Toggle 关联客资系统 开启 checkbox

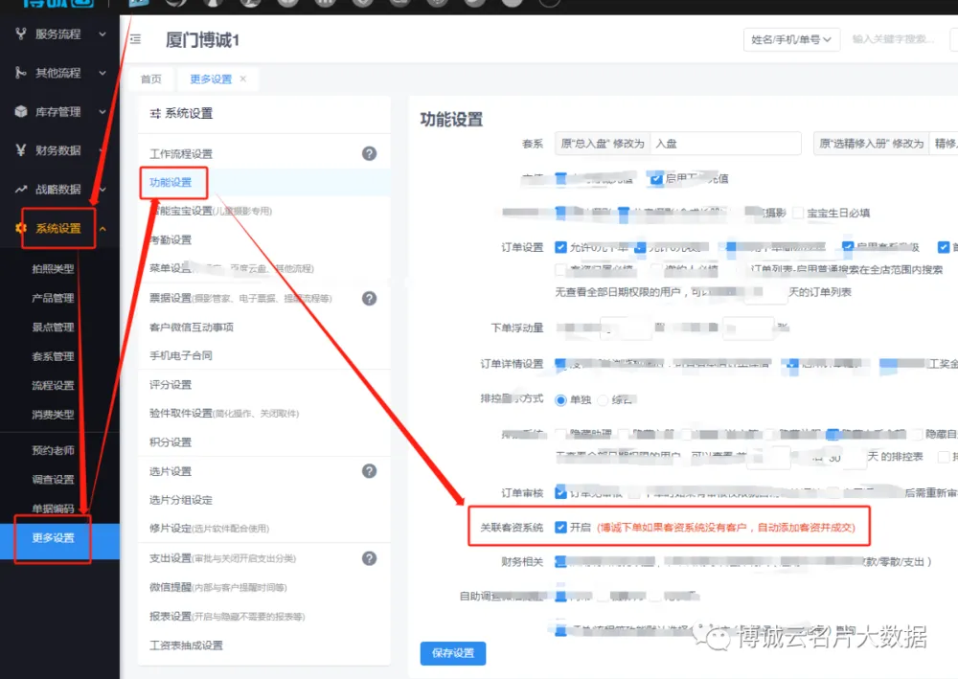560,528
